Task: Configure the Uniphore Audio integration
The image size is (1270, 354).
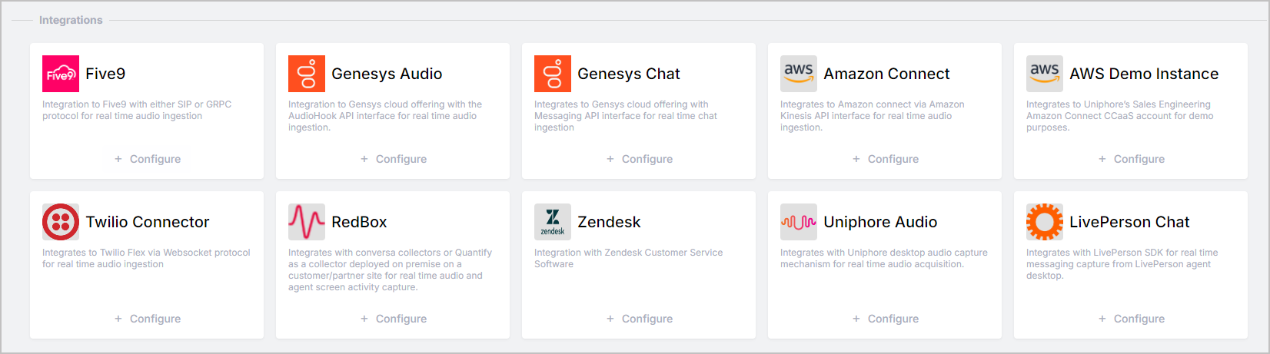Action: click(x=885, y=319)
